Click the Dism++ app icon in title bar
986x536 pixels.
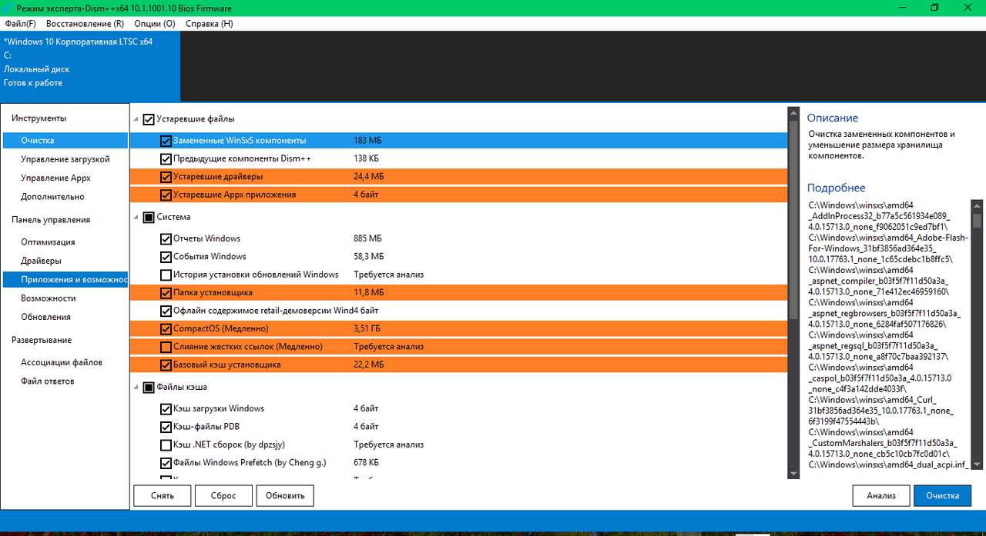coord(8,8)
